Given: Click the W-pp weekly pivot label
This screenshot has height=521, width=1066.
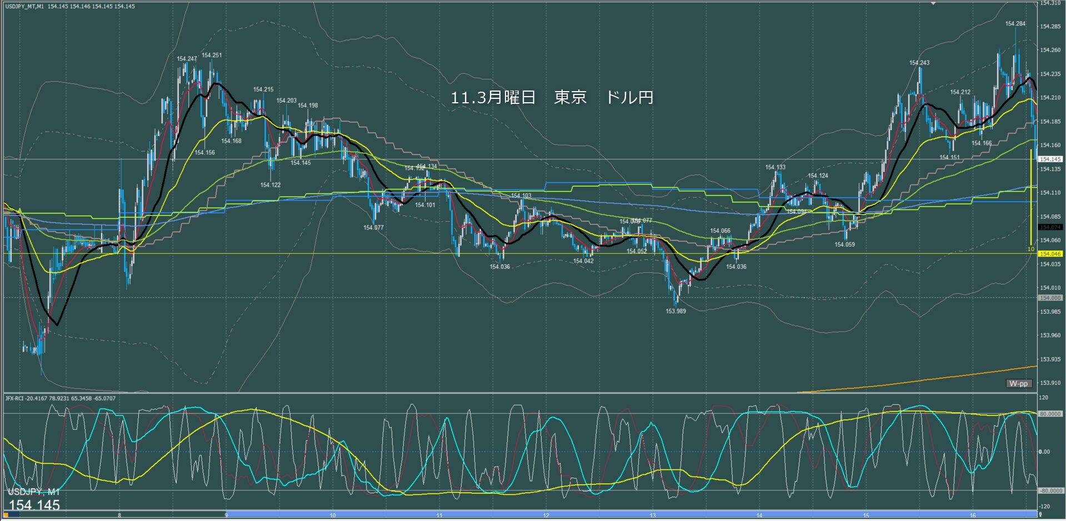Looking at the screenshot, I should 1019,383.
